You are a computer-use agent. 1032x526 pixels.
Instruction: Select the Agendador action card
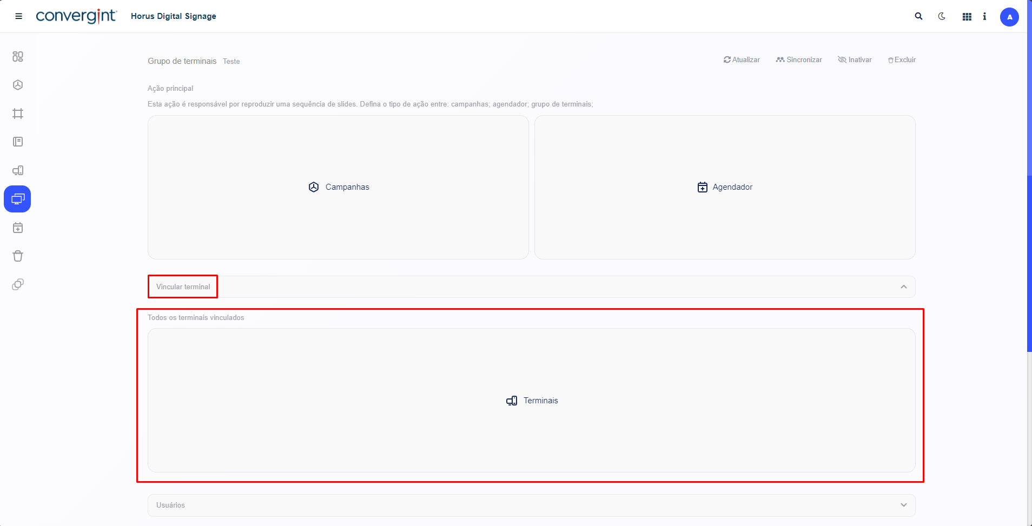[x=725, y=187]
